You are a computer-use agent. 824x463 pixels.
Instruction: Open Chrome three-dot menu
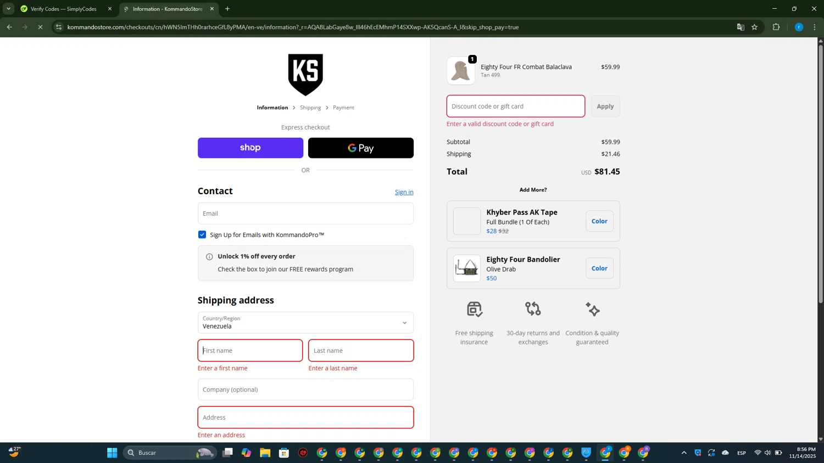815,27
